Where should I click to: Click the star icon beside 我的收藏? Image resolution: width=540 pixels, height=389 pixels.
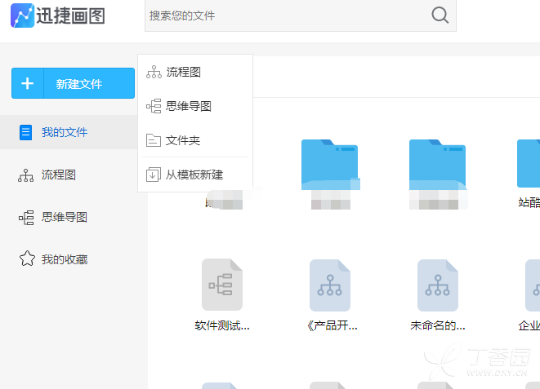point(27,259)
